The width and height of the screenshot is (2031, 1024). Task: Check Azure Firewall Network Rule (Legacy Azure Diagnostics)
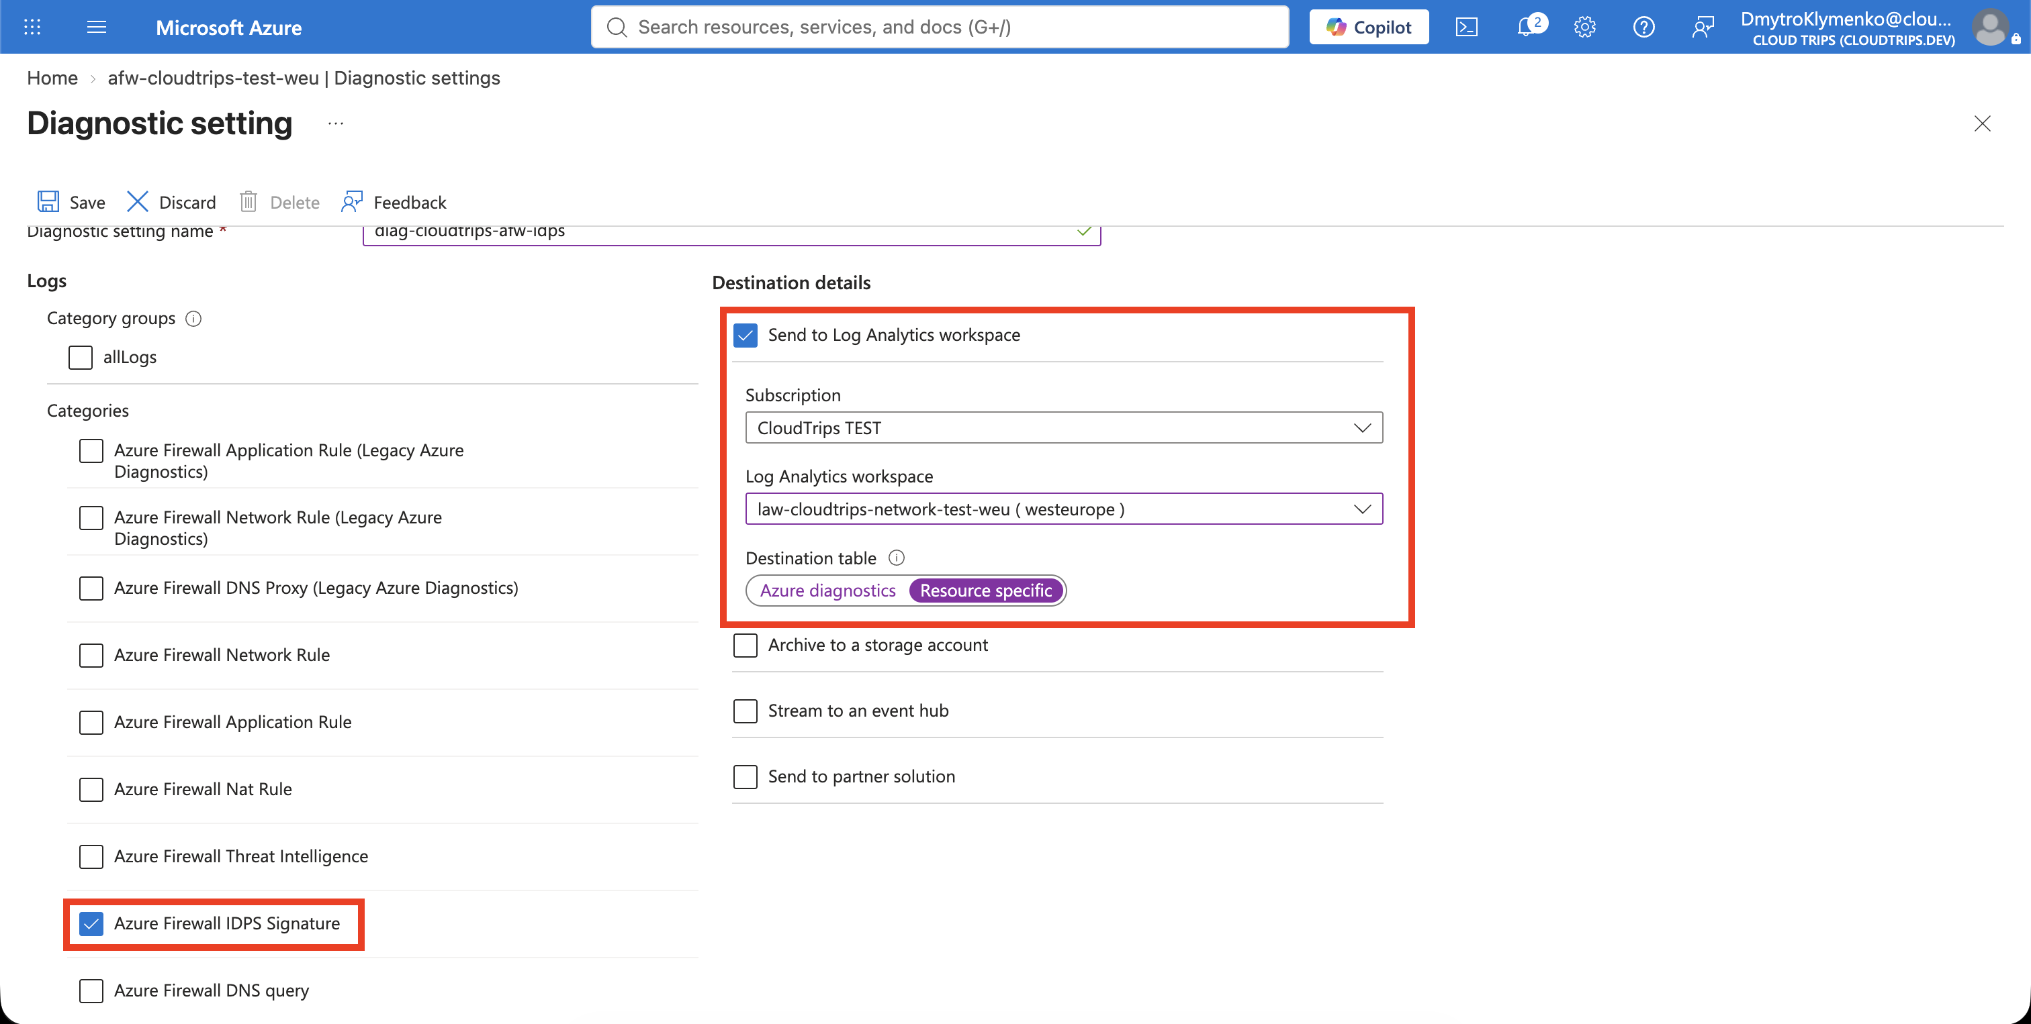91,518
